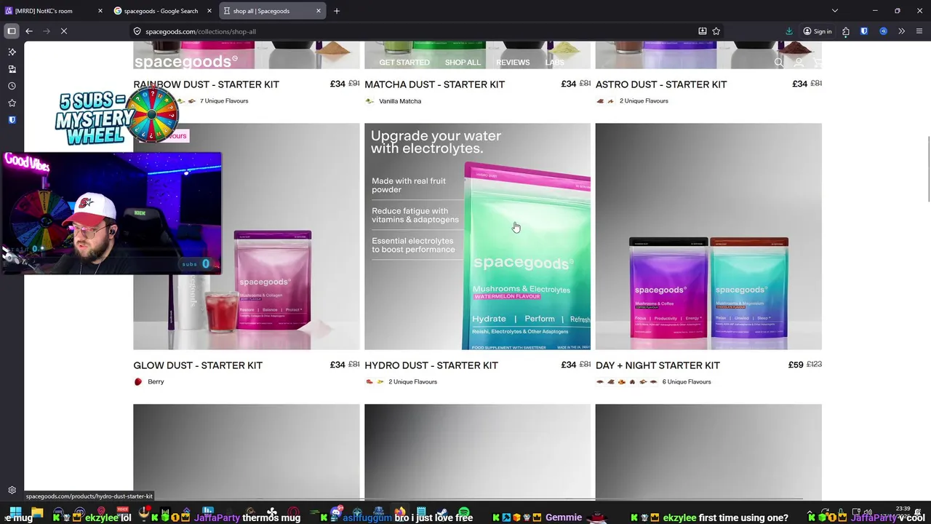Click the £59 Day + Night price

[x=796, y=365]
